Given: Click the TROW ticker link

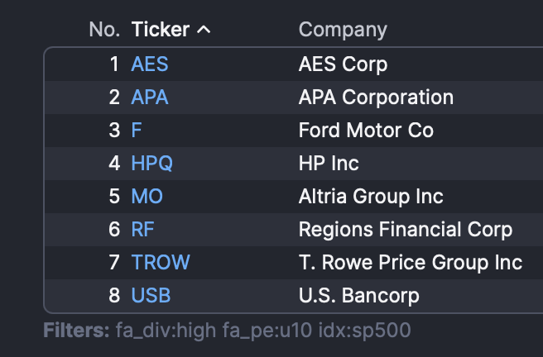Looking at the screenshot, I should (161, 263).
